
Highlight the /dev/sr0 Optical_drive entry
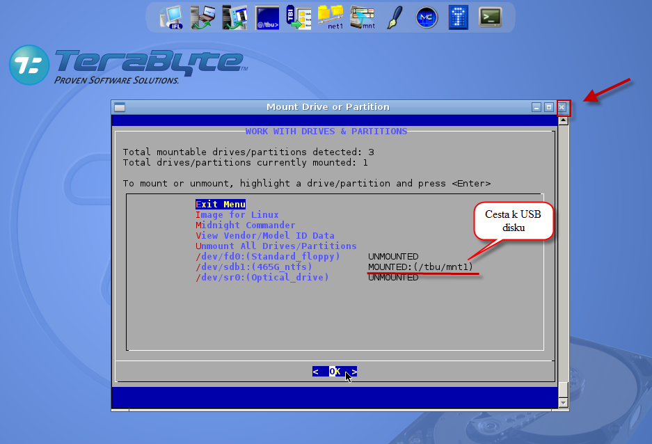(262, 277)
